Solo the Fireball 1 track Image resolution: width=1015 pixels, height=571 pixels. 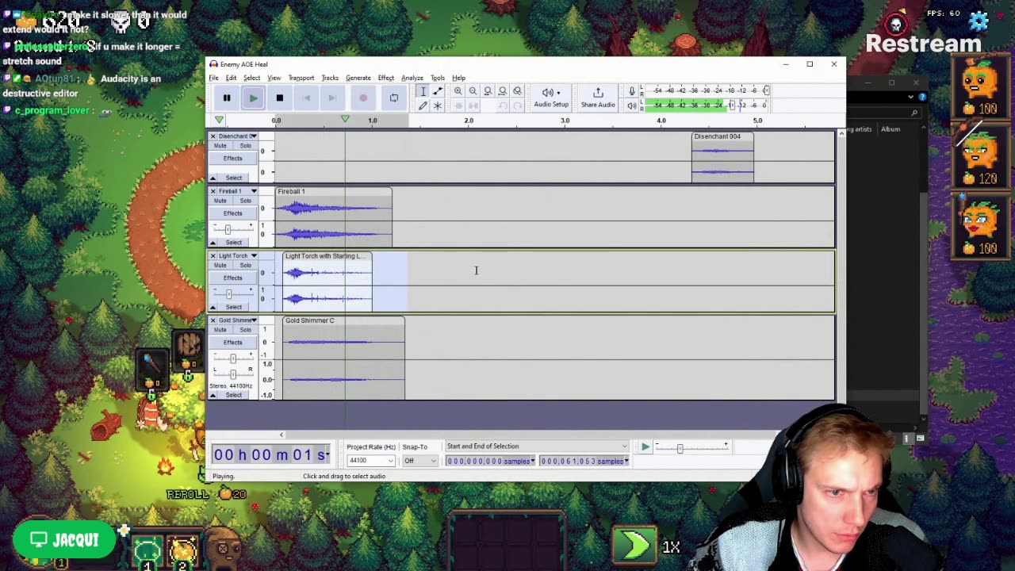pyautogui.click(x=246, y=201)
